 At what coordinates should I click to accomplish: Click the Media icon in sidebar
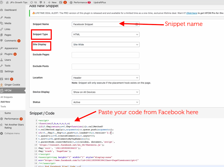pos(2,23)
